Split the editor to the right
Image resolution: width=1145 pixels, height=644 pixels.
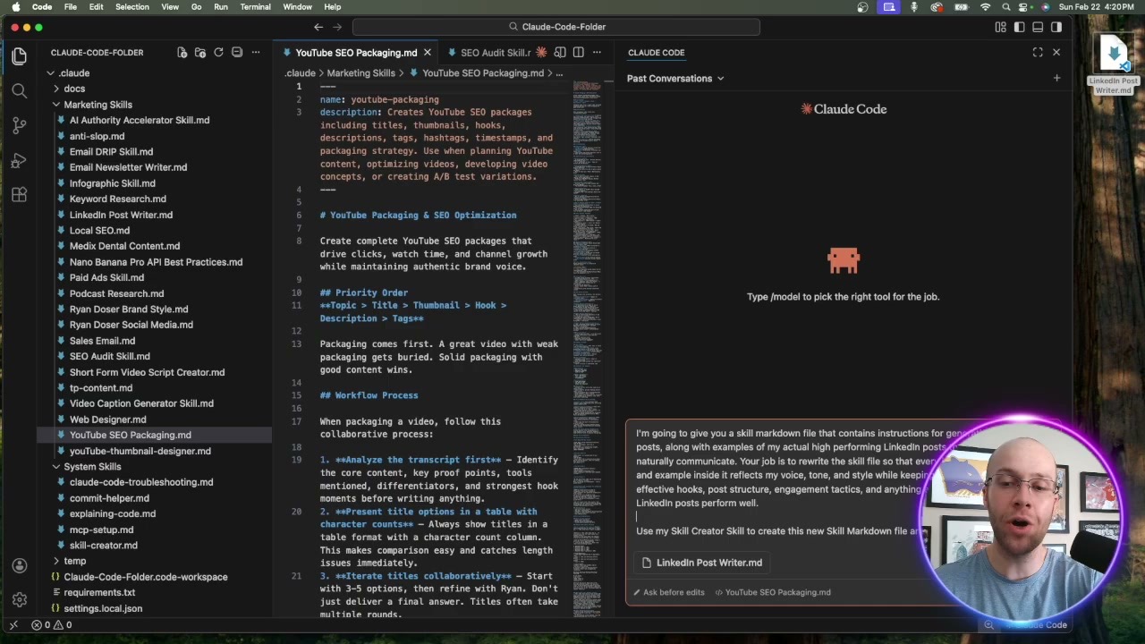tap(578, 53)
